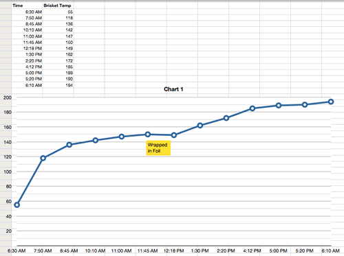Select the temperature cell showing 162
Image resolution: width=344 pixels, height=256 pixels.
58,54
